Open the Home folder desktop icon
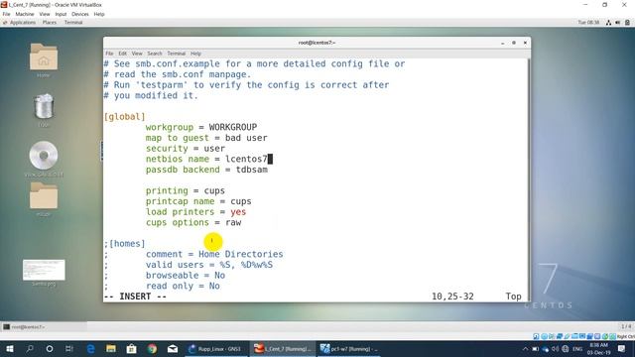Screen dimensions: 635x357 pyautogui.click(x=44, y=58)
